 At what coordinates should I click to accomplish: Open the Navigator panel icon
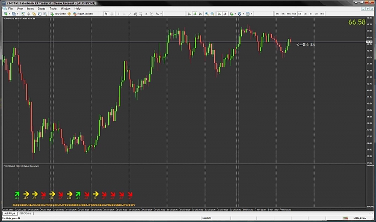point(34,14)
